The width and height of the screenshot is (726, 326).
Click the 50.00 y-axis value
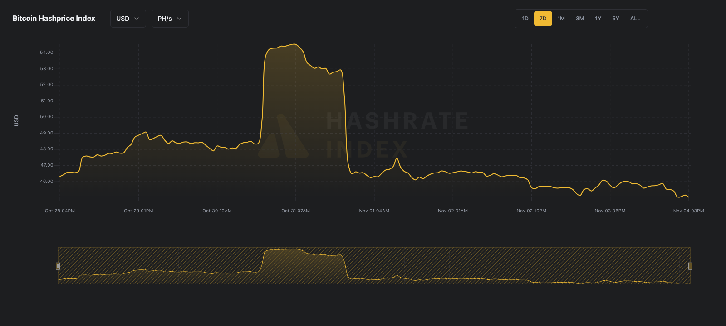pyautogui.click(x=47, y=117)
